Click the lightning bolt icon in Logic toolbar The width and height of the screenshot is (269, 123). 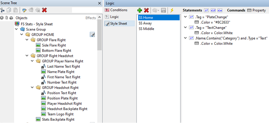click(172, 10)
